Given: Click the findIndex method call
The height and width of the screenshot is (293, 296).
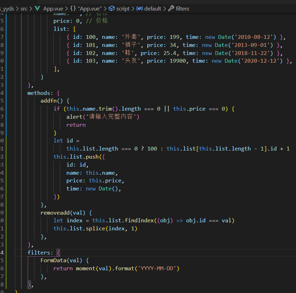Looking at the screenshot, I should (x=139, y=221).
